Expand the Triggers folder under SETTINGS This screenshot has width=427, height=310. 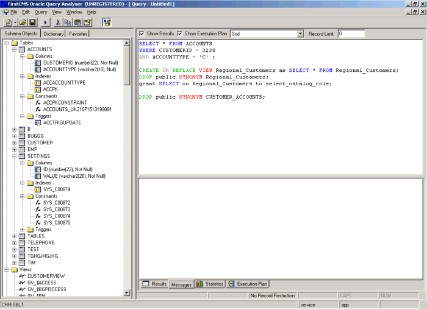pyautogui.click(x=23, y=229)
